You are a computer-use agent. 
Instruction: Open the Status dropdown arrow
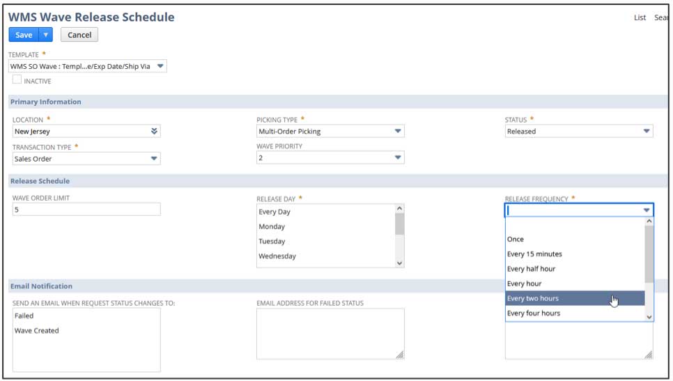pos(647,131)
